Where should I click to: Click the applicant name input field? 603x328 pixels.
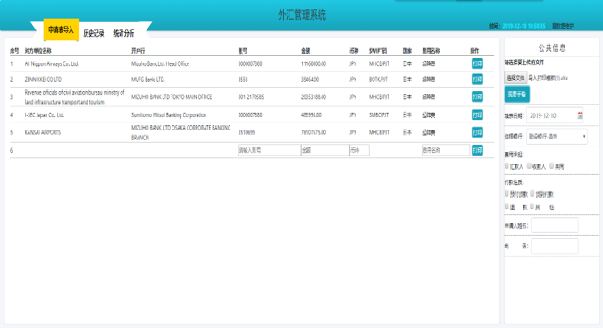point(555,225)
